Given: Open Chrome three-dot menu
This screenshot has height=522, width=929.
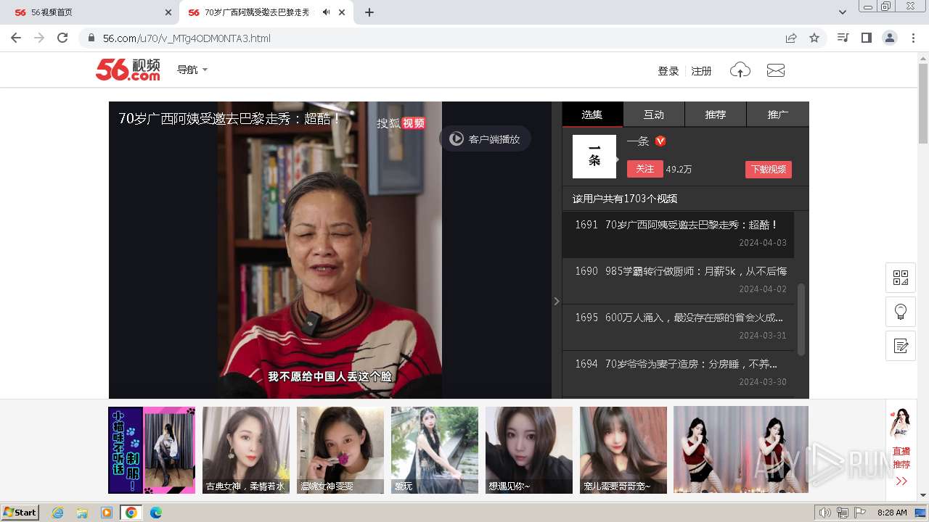Looking at the screenshot, I should pyautogui.click(x=913, y=38).
